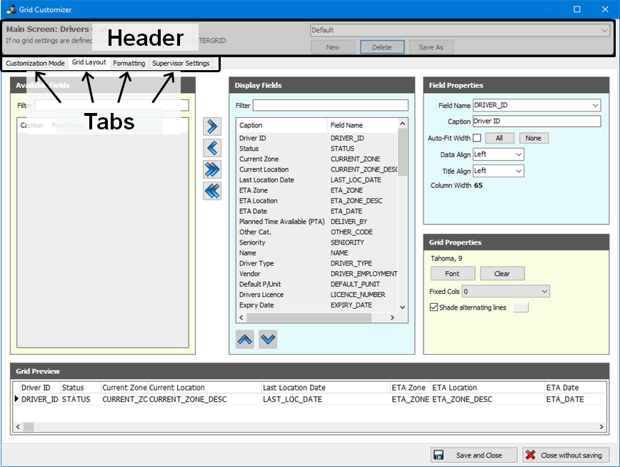The width and height of the screenshot is (620, 467).
Task: Enable the Auto-Fit Width checkbox
Action: tap(477, 138)
